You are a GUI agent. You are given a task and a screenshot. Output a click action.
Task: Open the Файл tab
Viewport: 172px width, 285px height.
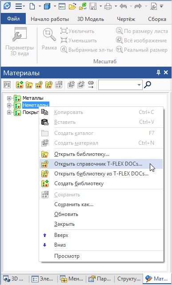point(13,19)
